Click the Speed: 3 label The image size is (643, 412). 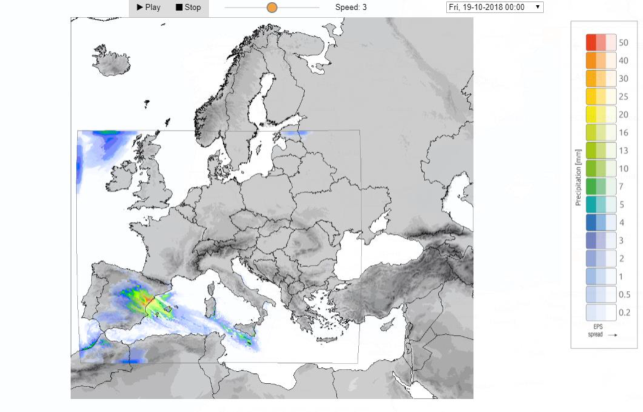(350, 7)
